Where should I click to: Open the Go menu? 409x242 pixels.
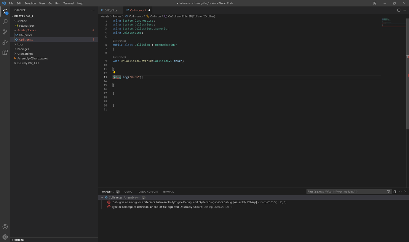(x=50, y=3)
